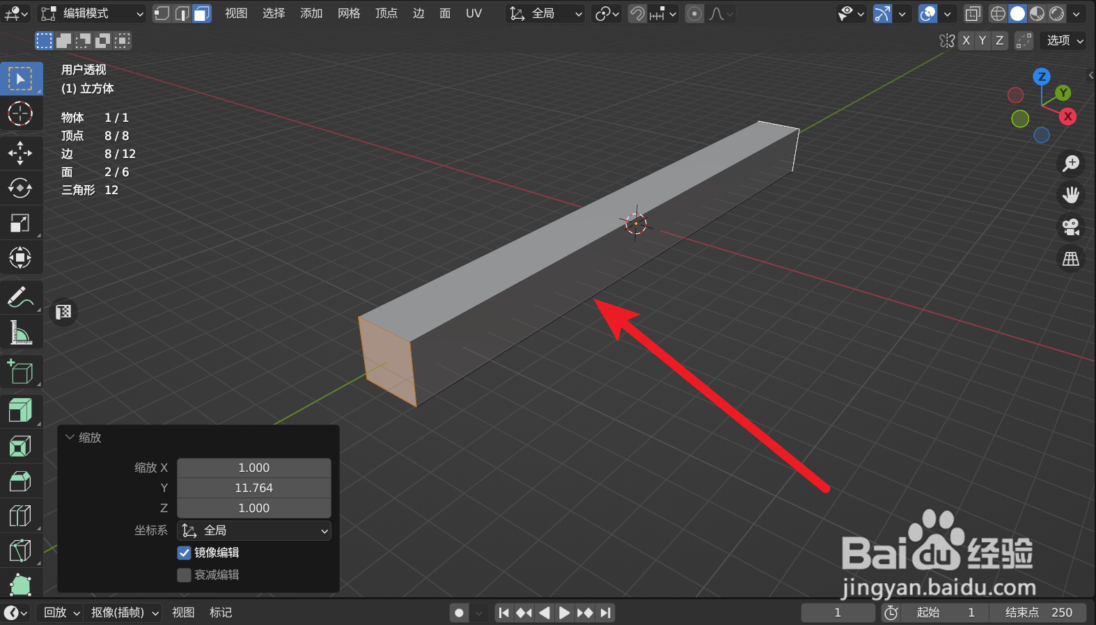Open the 选择 menu

tap(274, 13)
